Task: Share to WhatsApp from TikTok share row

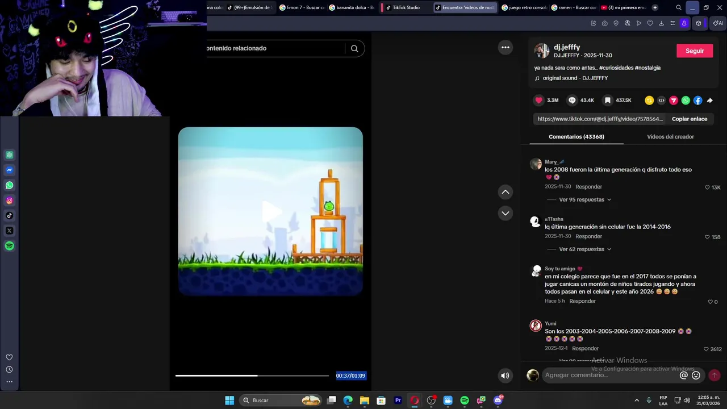Action: [686, 100]
